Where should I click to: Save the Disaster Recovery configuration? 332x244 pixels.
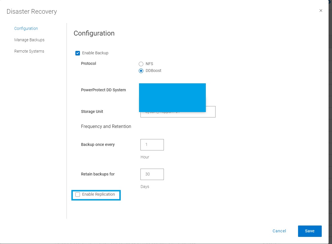310,231
